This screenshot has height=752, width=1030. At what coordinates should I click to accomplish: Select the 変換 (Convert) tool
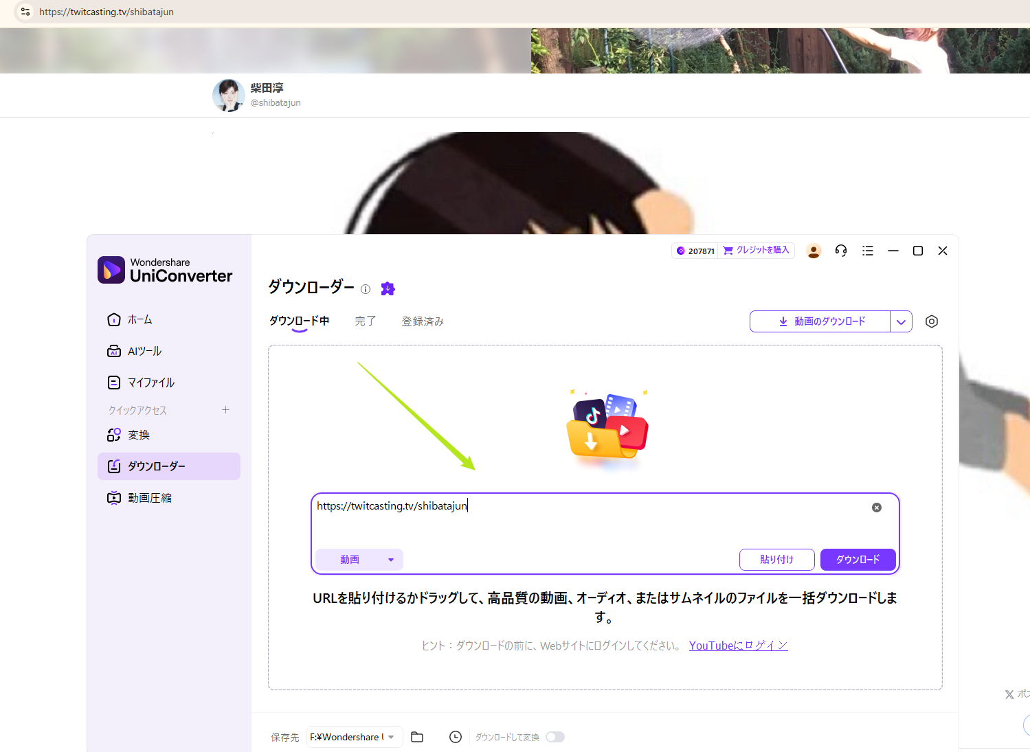click(x=138, y=434)
